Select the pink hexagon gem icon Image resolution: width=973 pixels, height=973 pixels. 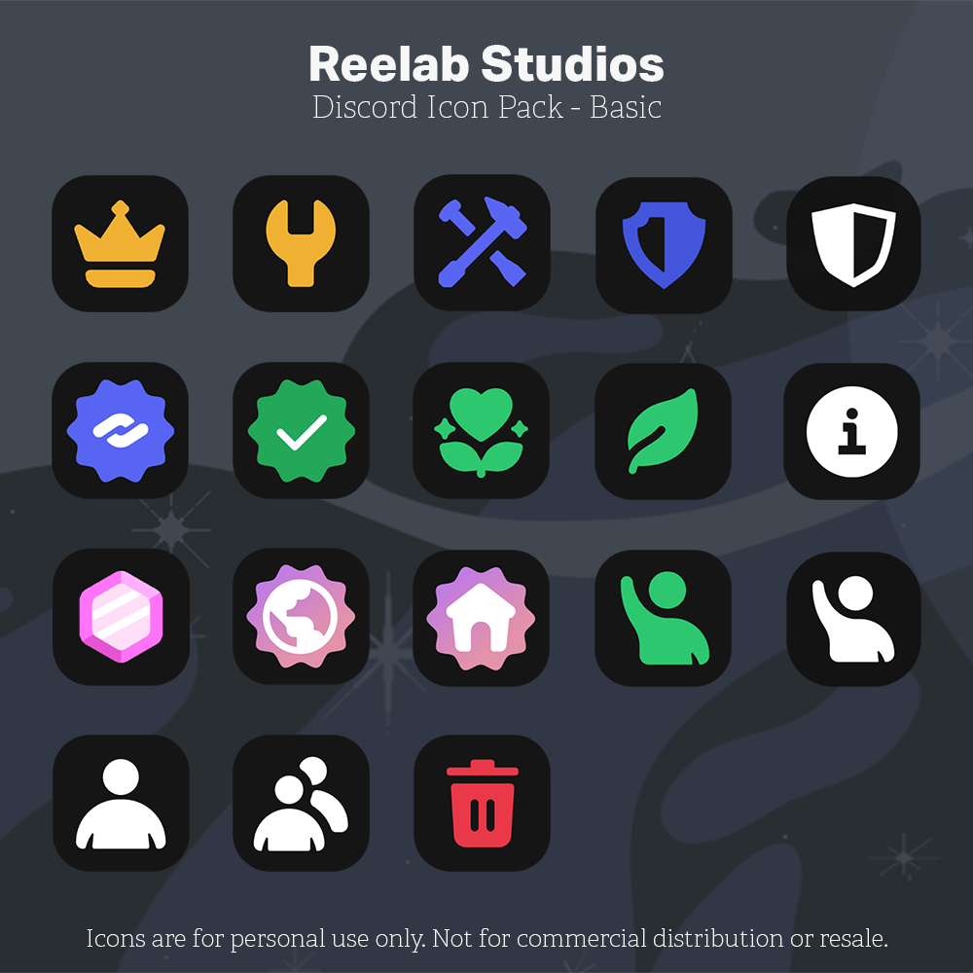pyautogui.click(x=121, y=617)
